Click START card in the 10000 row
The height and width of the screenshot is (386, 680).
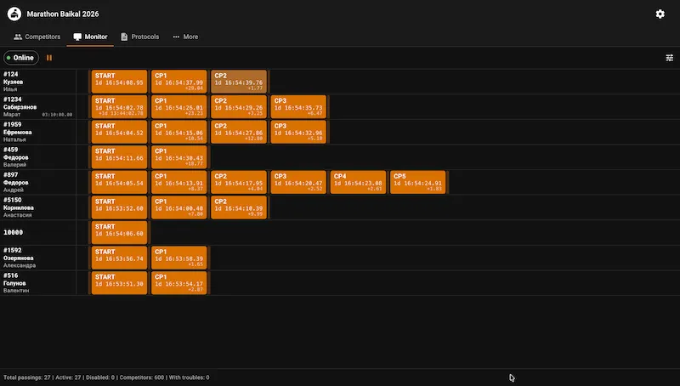click(119, 232)
